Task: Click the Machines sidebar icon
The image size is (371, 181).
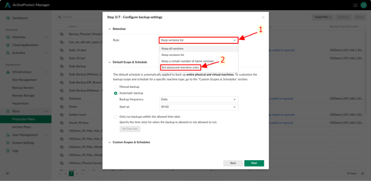Action: 8,37
